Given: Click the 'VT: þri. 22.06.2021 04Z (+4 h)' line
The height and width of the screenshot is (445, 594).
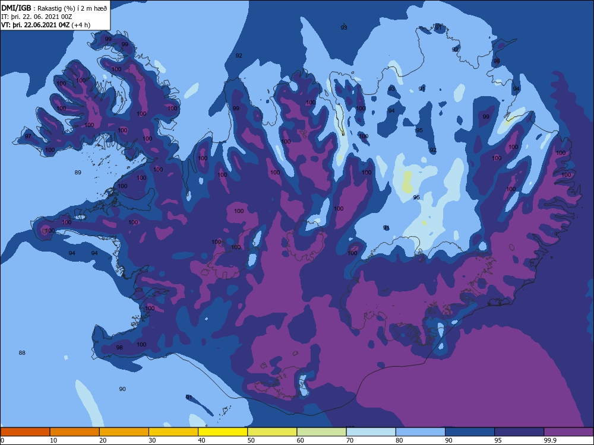Looking at the screenshot, I should pos(46,25).
